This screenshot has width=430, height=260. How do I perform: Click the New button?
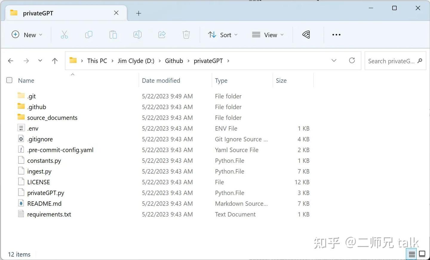tap(27, 35)
